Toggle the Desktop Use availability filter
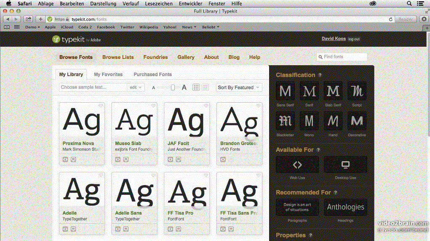This screenshot has height=241, width=430. (345, 164)
